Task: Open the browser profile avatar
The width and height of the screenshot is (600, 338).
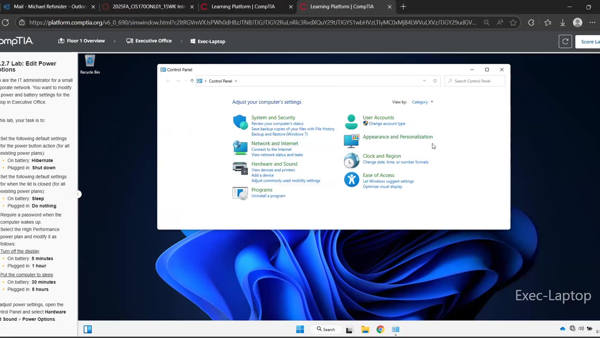Action: pyautogui.click(x=578, y=22)
